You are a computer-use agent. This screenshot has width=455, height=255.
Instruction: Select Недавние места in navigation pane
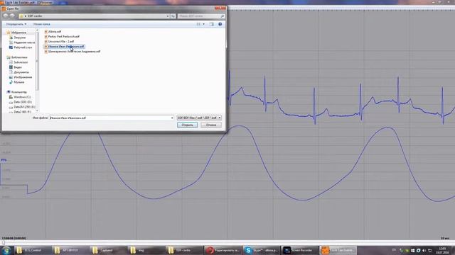[22, 42]
